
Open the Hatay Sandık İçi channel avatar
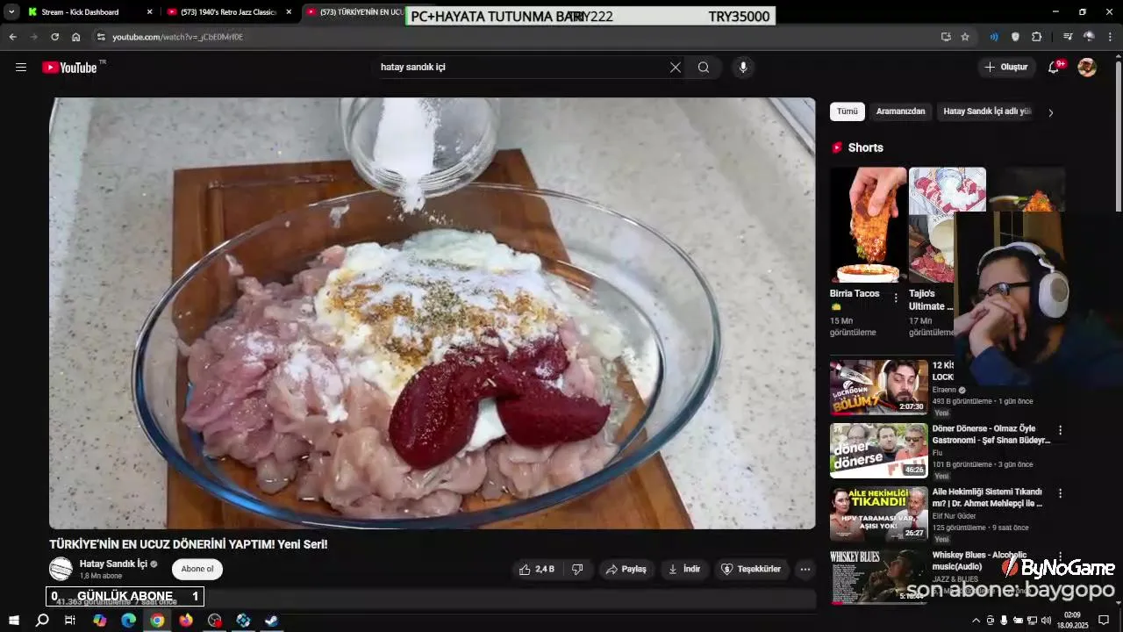coord(61,569)
